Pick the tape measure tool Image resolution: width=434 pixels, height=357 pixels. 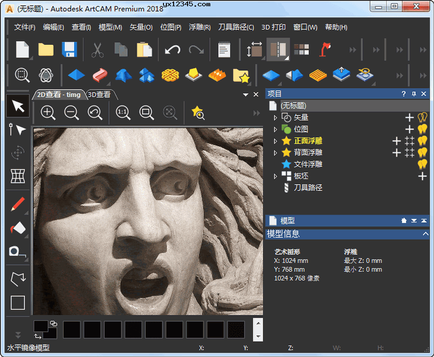click(x=17, y=251)
